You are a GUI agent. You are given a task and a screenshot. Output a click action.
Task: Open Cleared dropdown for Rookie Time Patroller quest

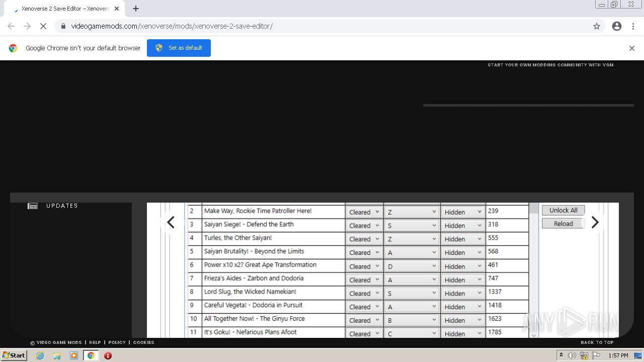(364, 212)
